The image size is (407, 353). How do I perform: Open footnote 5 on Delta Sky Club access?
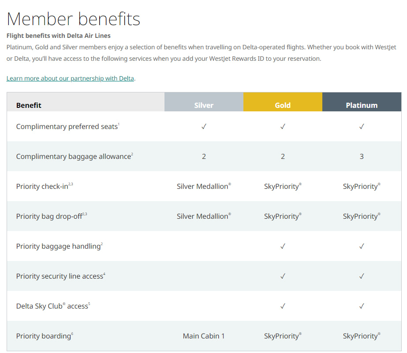(90, 303)
